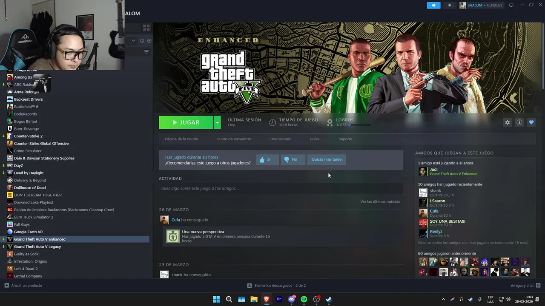The image size is (545, 306).
Task: Select DON'T SCREAM TOGETHER game icon
Action: click(10, 195)
